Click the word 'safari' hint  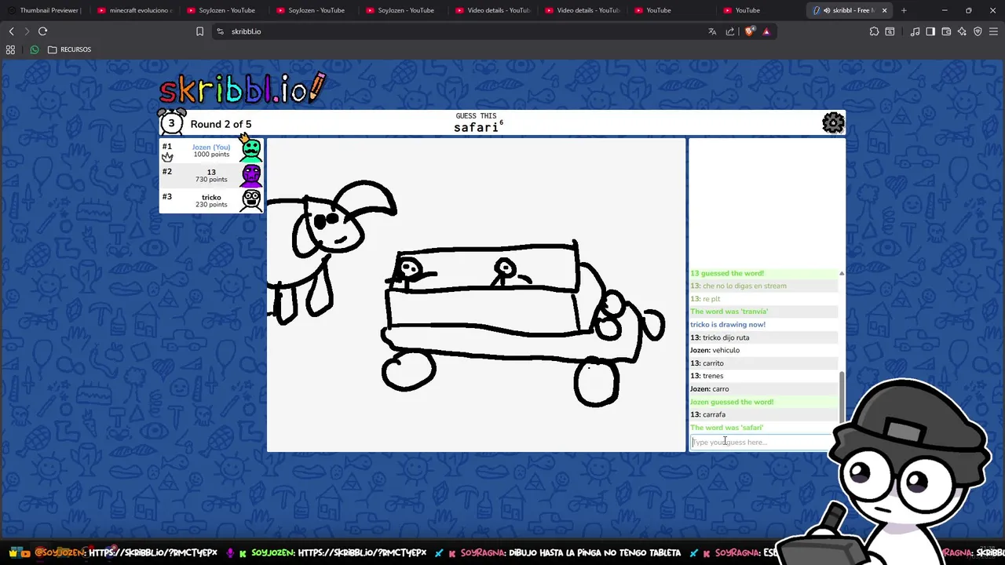click(476, 128)
